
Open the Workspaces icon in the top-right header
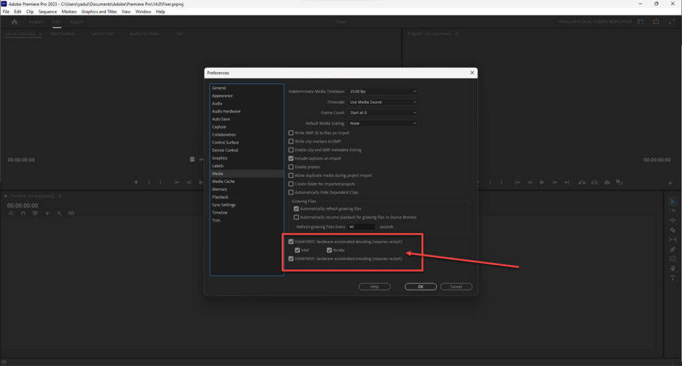click(x=640, y=22)
